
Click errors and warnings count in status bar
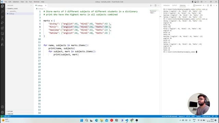[8, 116]
